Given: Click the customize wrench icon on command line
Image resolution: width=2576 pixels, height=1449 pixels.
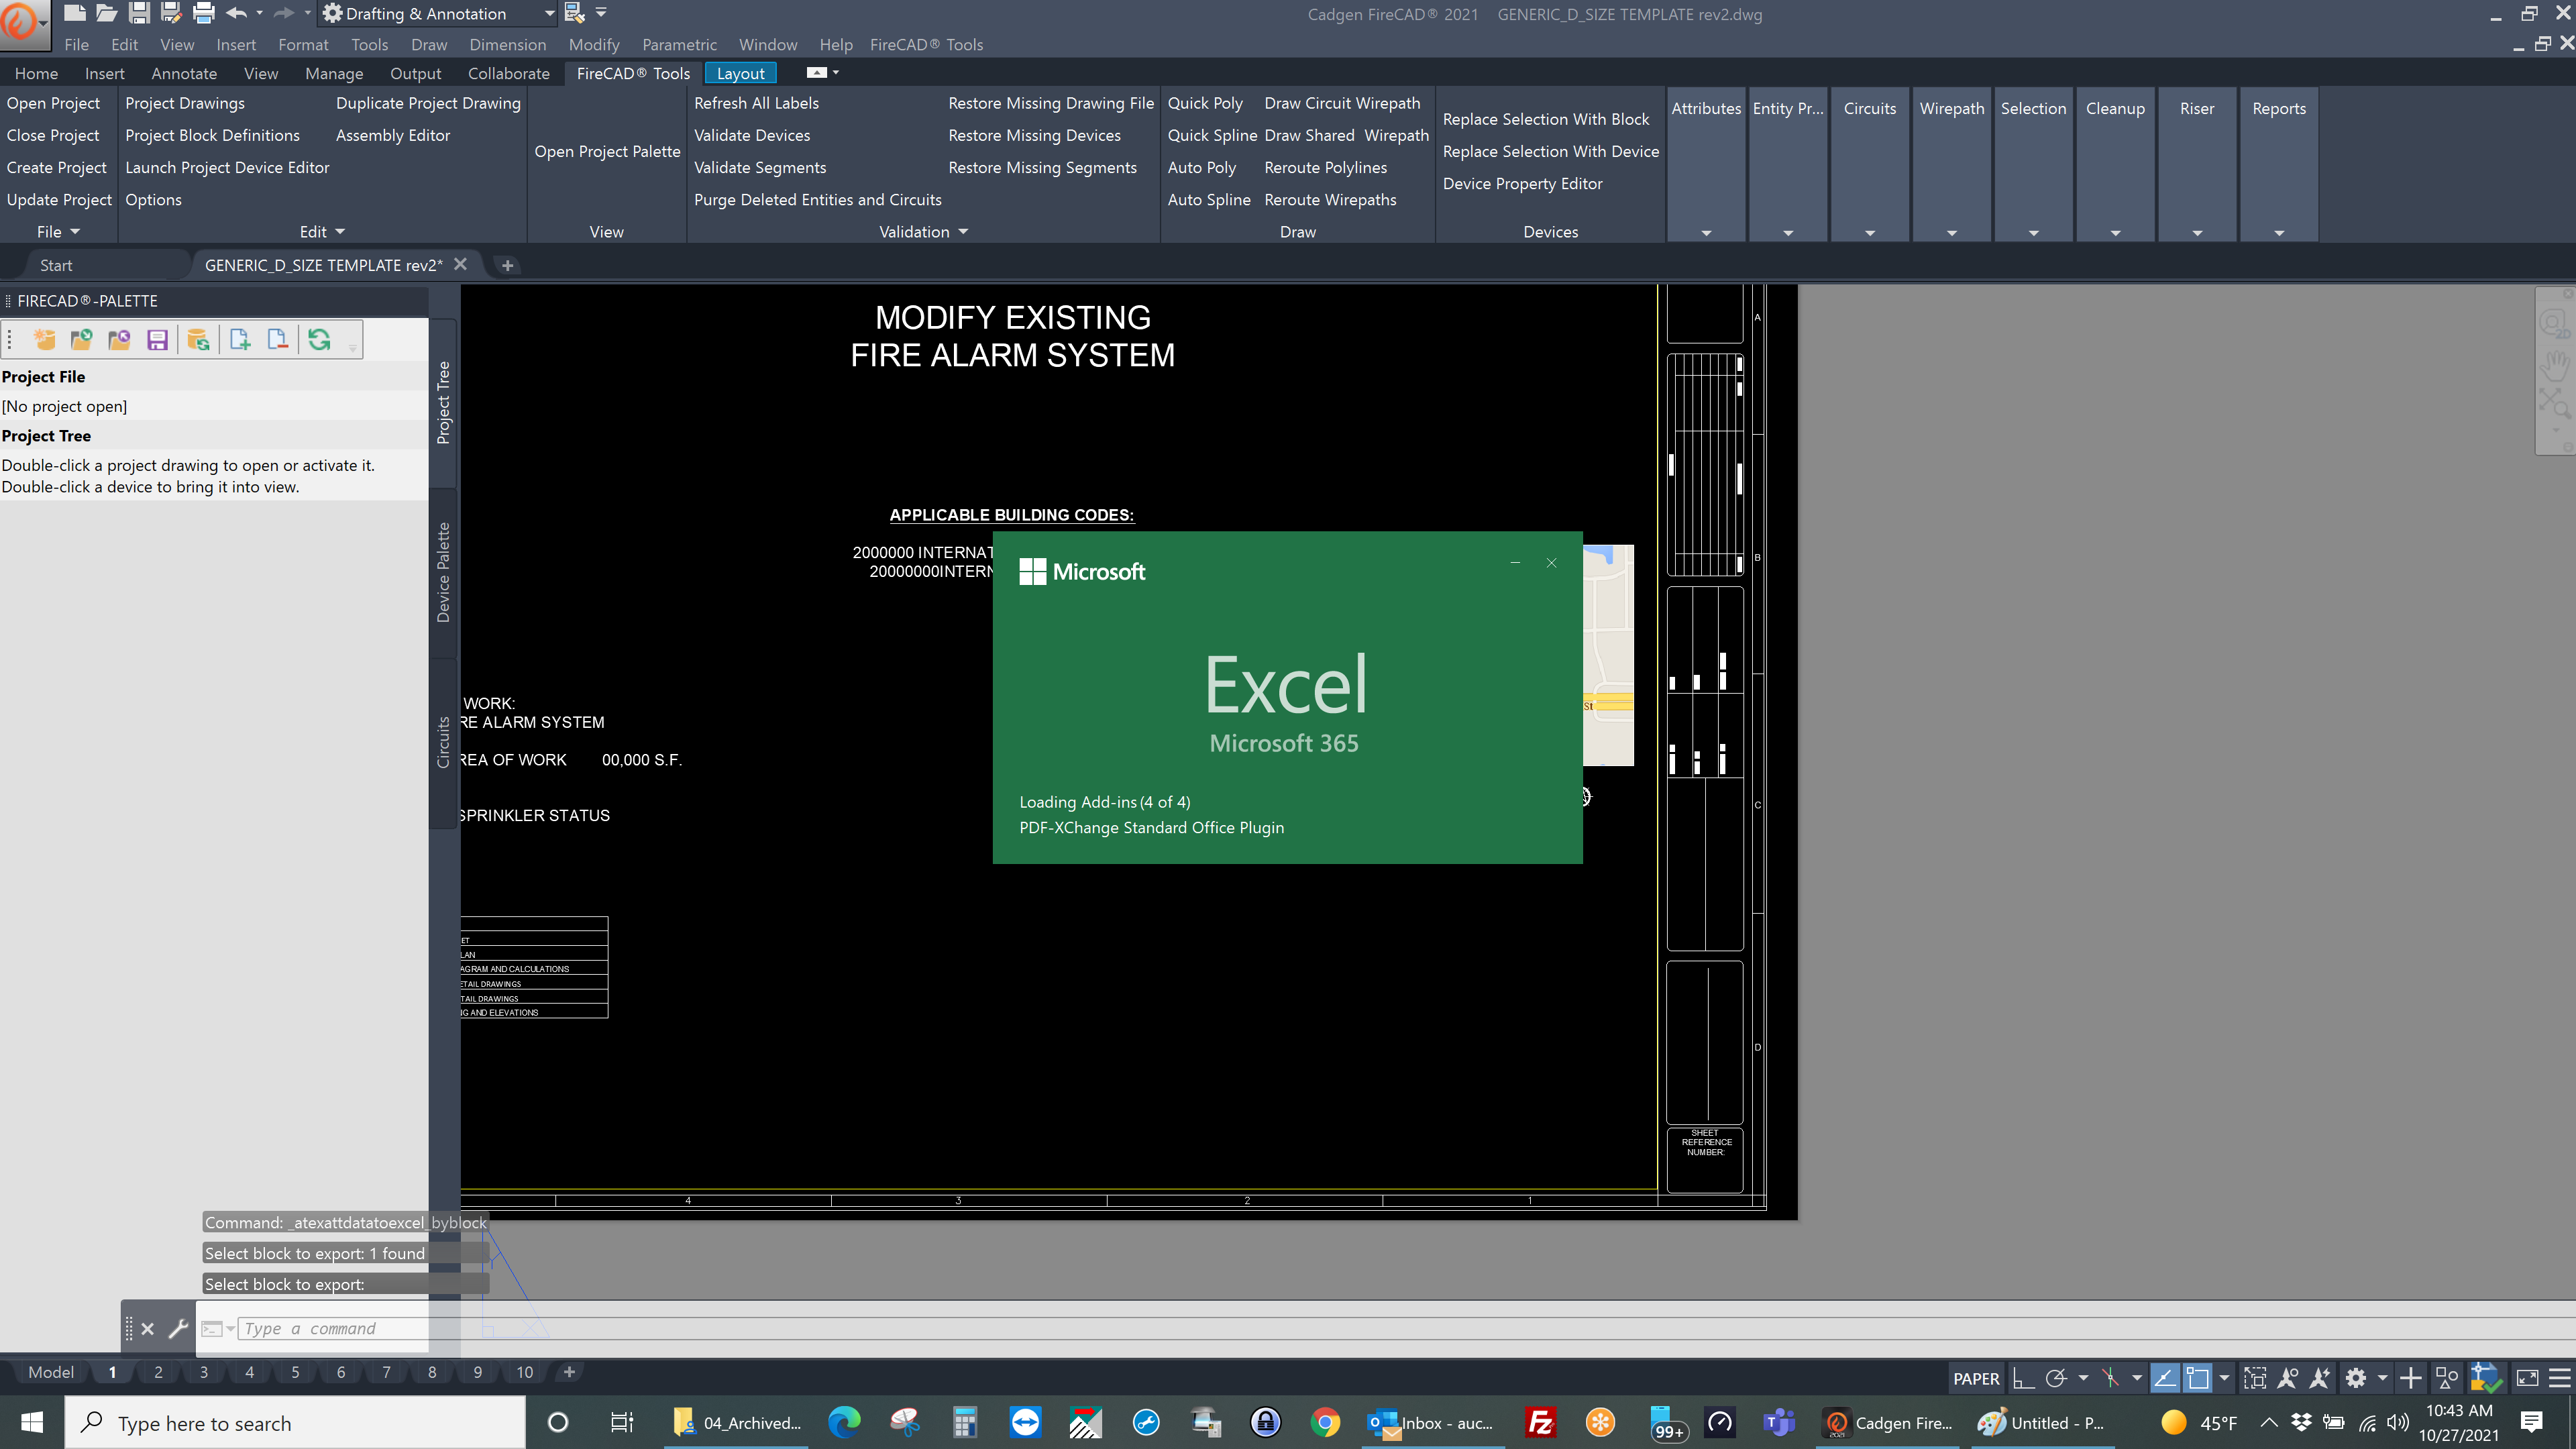Looking at the screenshot, I should (x=178, y=1328).
